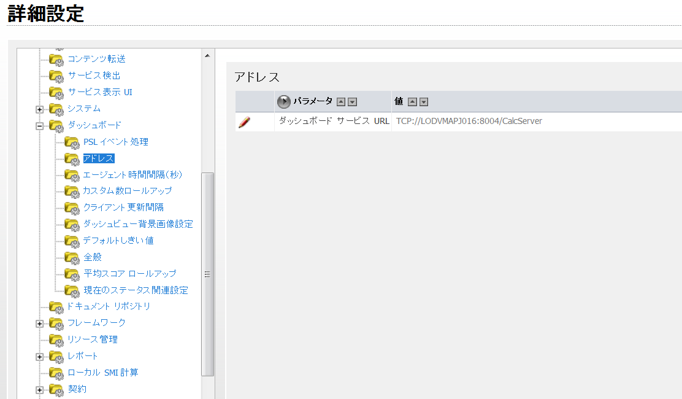Click the リソース管理 folder icon
This screenshot has height=399, width=682.
[x=56, y=339]
